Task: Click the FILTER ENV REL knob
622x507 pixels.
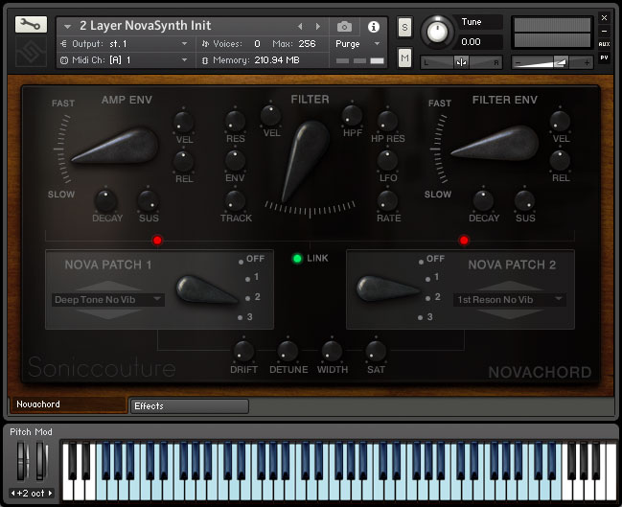Action: click(x=560, y=160)
